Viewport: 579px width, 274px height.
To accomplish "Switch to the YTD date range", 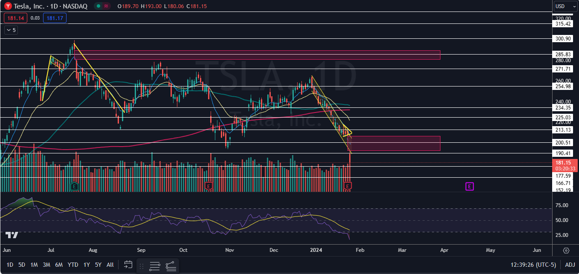I will click(73, 265).
